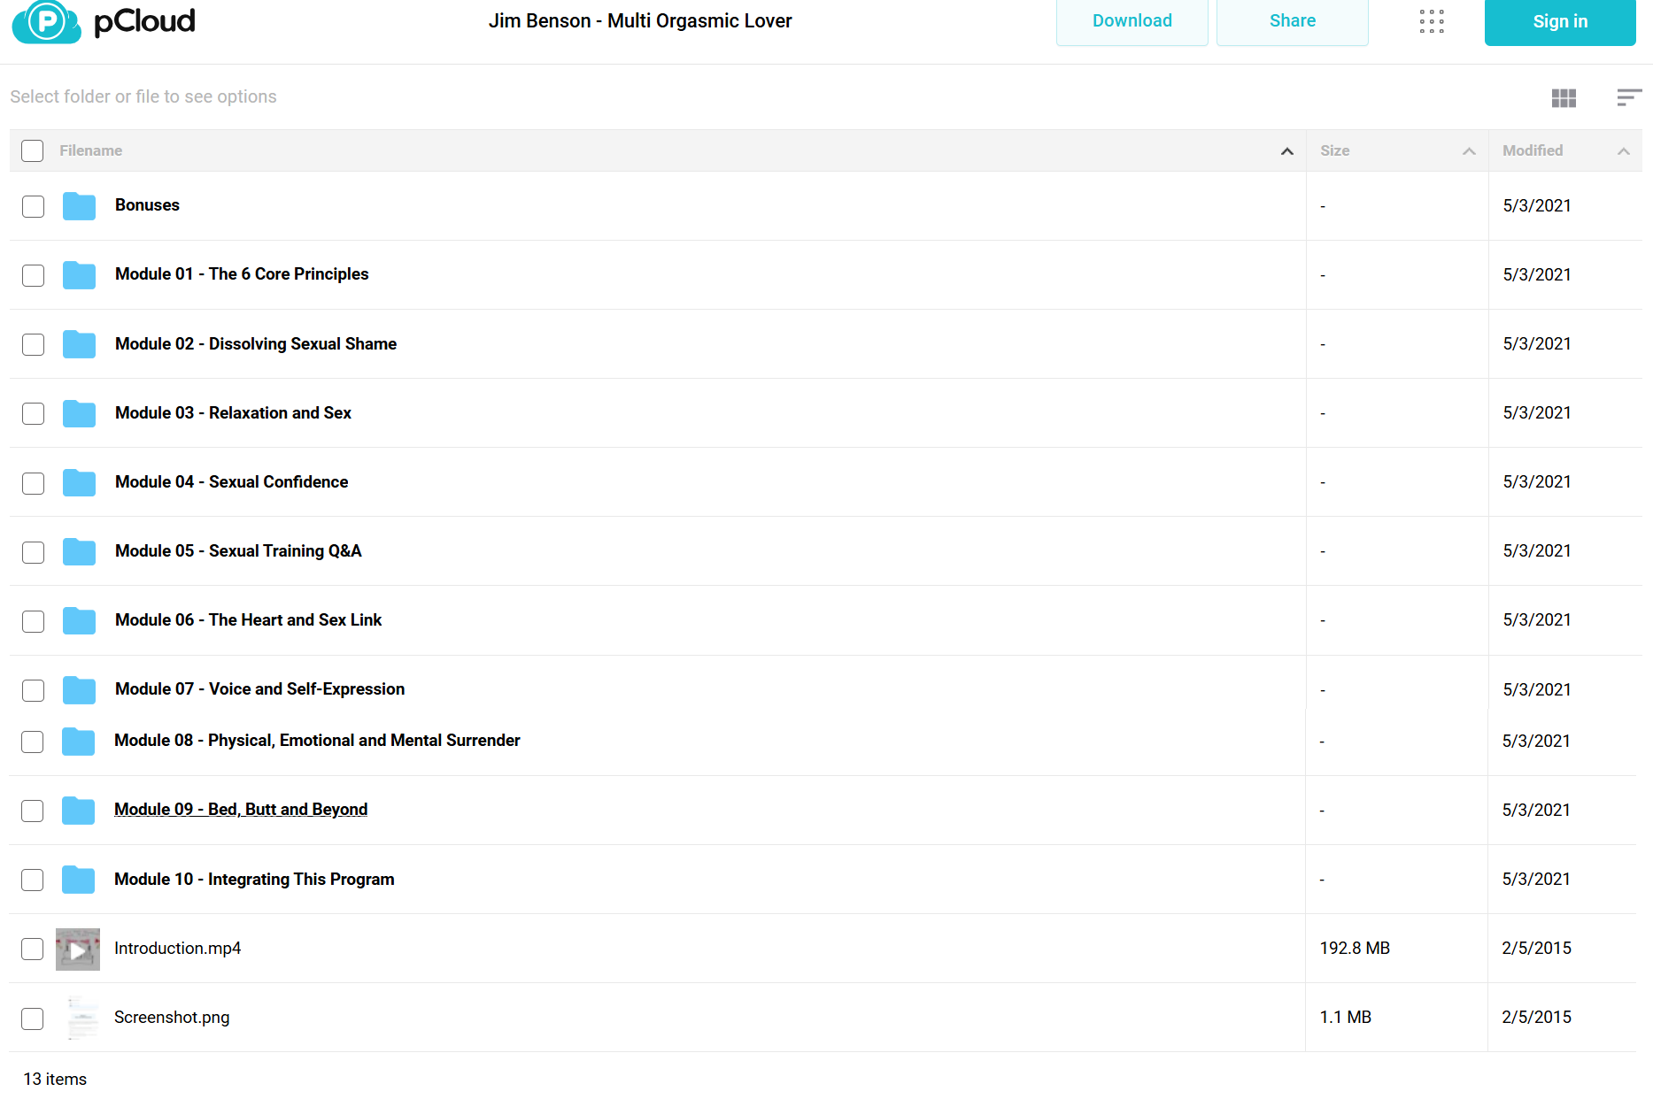Check the Module 07 row checkbox
The width and height of the screenshot is (1653, 1107).
33,690
